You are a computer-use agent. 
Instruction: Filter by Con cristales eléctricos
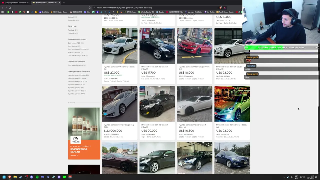tap(78, 49)
